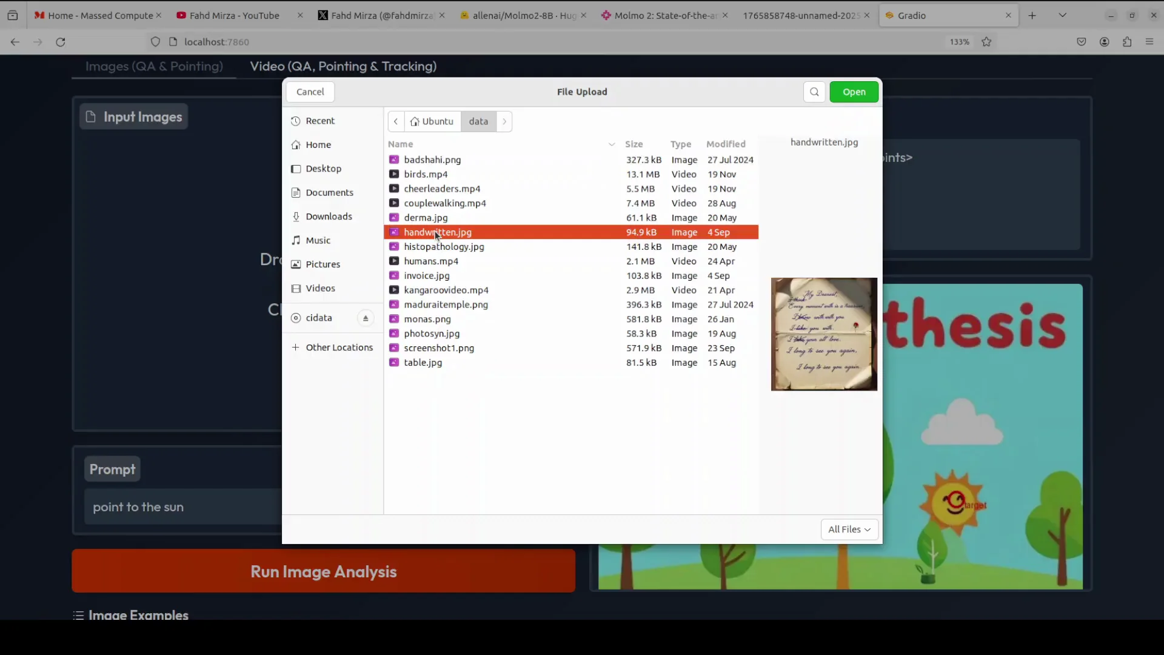
Task: Expand the list all tabs chevron
Action: (1062, 15)
